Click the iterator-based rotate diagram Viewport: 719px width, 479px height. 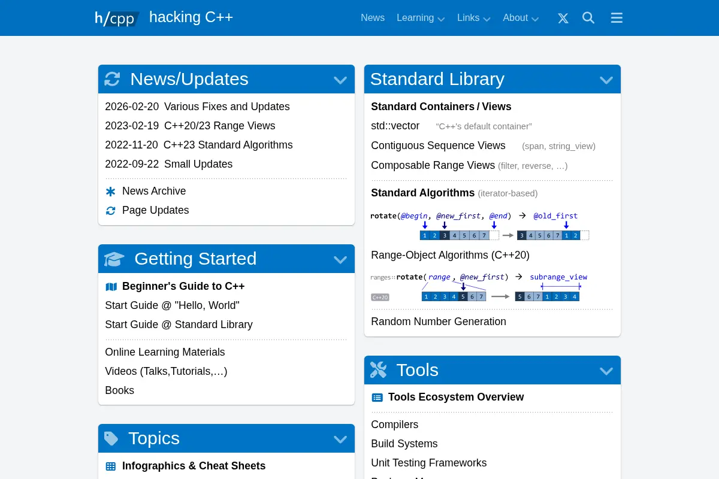[479, 226]
